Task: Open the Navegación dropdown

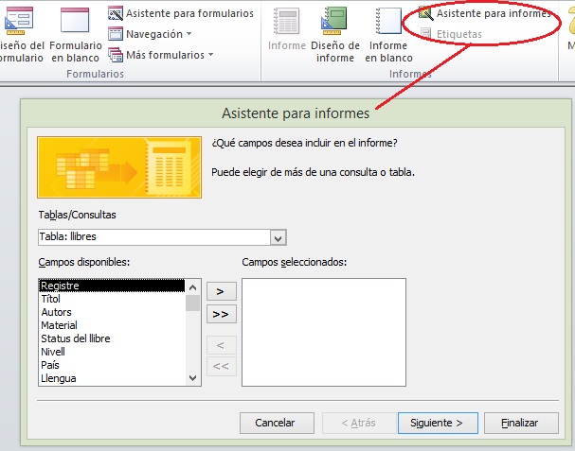Action: (x=151, y=34)
